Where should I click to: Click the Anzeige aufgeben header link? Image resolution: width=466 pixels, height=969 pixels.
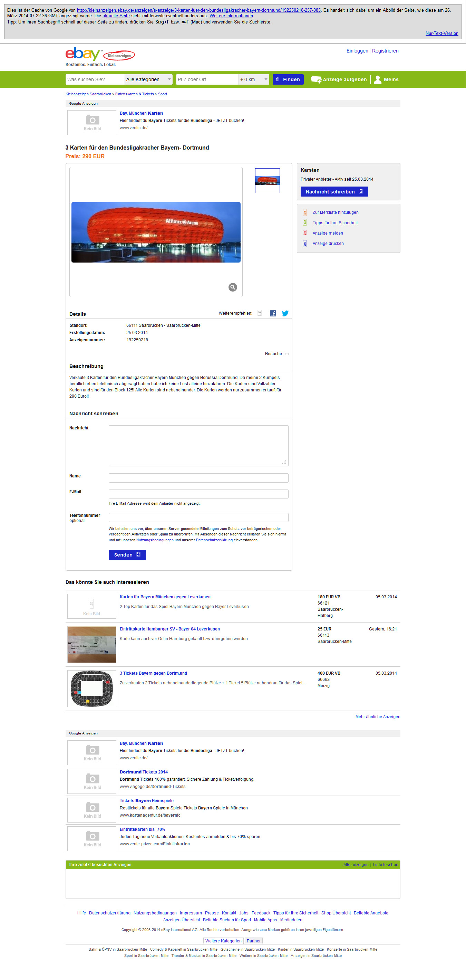[x=344, y=79]
